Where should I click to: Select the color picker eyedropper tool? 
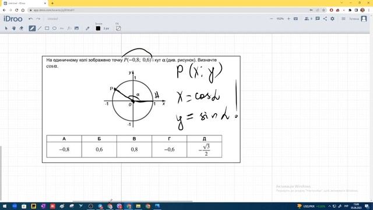tap(87, 29)
